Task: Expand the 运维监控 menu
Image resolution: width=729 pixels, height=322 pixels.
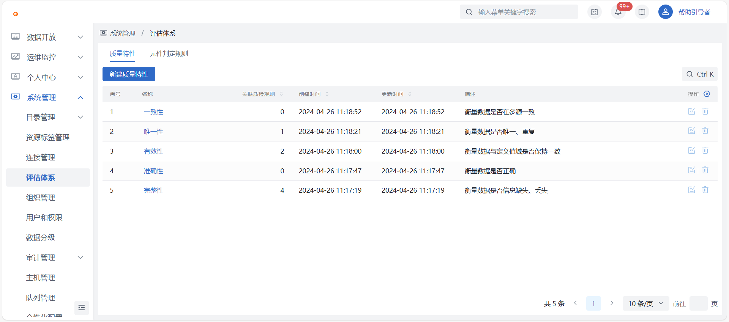Action: coord(80,57)
